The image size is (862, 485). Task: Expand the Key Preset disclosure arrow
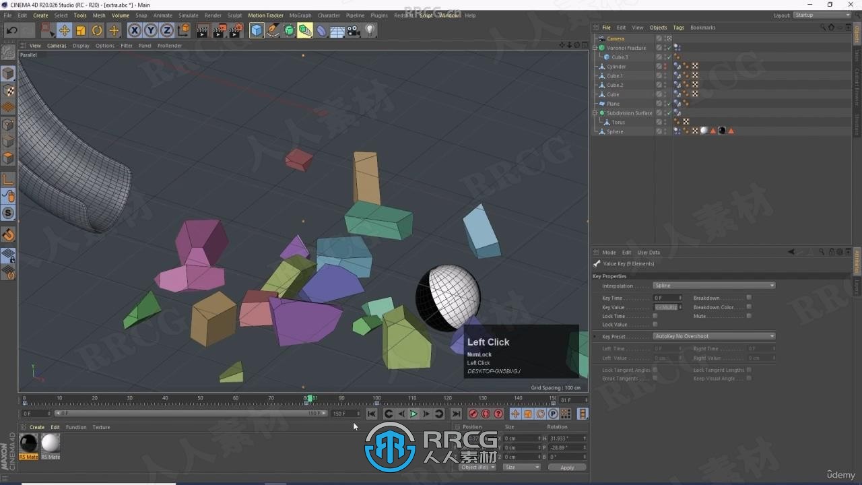pyautogui.click(x=595, y=336)
